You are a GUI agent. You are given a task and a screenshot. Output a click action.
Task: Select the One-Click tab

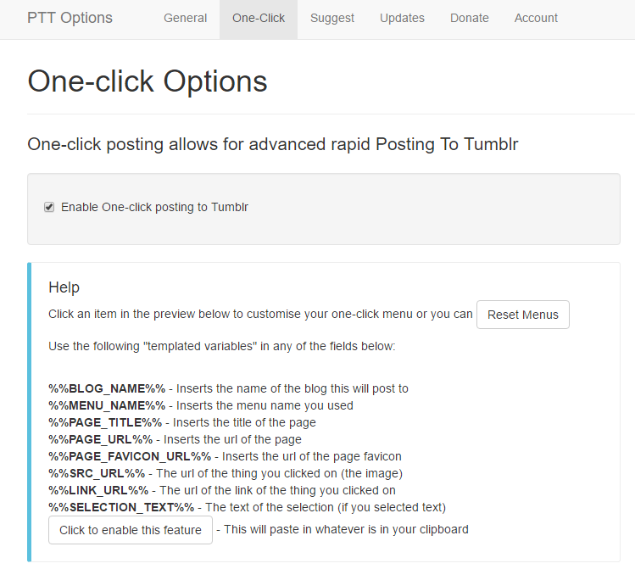[259, 18]
